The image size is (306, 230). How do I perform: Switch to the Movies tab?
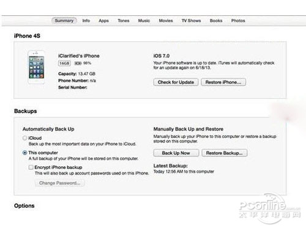[x=166, y=21]
